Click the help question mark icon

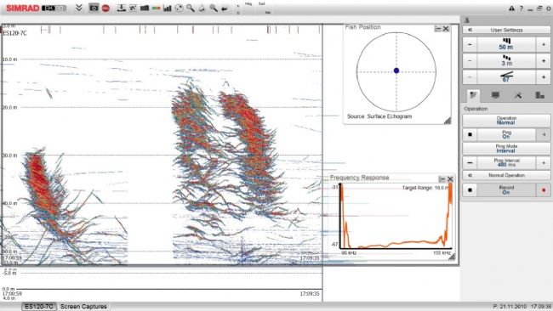point(522,8)
